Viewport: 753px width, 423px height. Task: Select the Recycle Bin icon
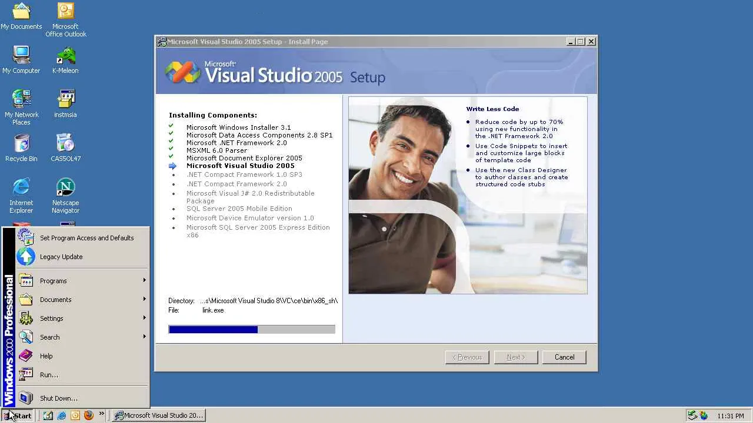point(21,148)
